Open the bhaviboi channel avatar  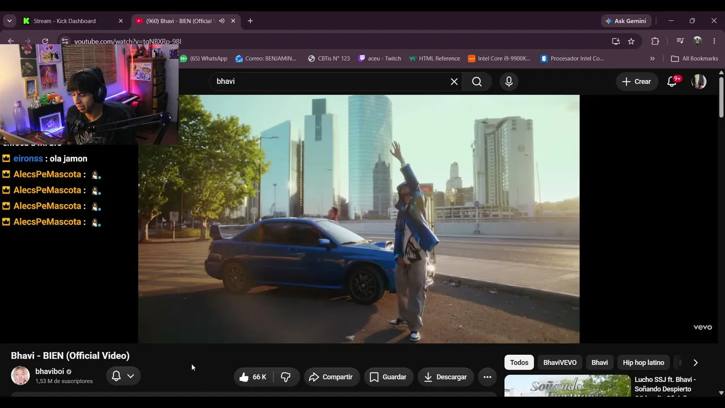(x=20, y=376)
